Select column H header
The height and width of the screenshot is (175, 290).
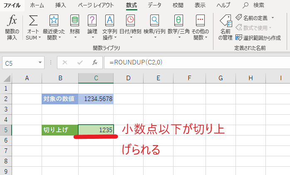click(250, 78)
